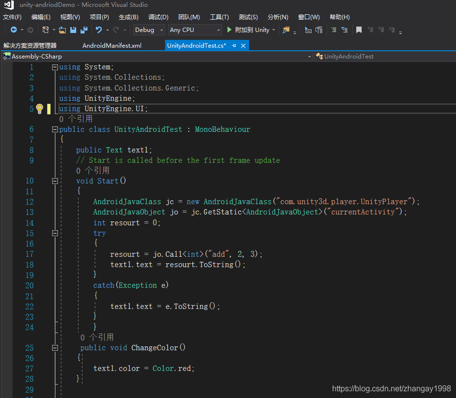The image size is (456, 398).
Task: Open the Assembly-CSharp project scope dropdown
Action: tap(157, 57)
